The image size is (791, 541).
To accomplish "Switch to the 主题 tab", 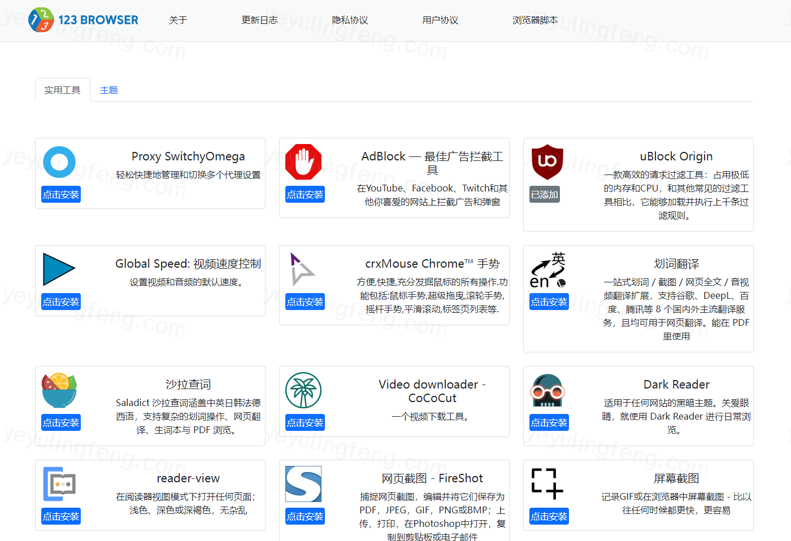I will point(109,90).
